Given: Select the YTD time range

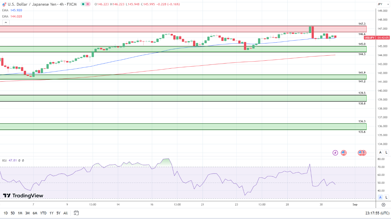Looking at the screenshot, I should (x=43, y=213).
